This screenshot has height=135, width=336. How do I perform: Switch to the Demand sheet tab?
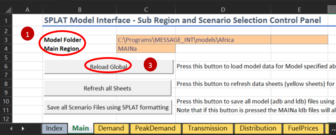point(111,129)
